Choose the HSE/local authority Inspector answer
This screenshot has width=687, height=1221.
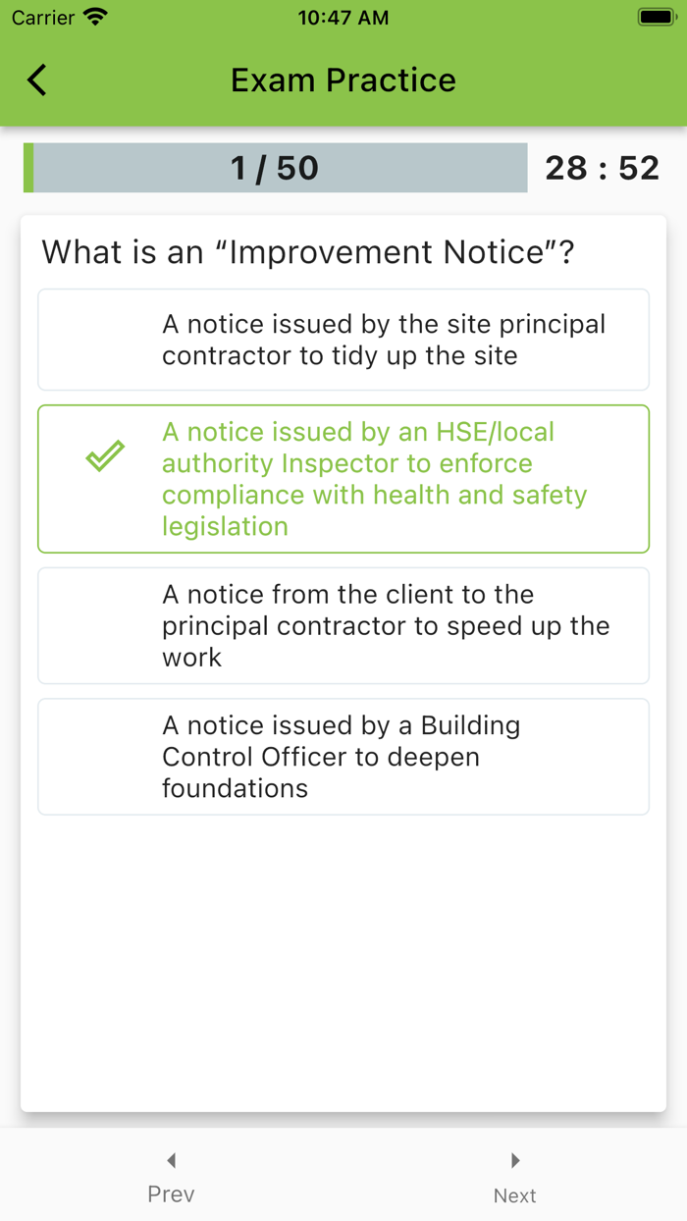point(343,479)
